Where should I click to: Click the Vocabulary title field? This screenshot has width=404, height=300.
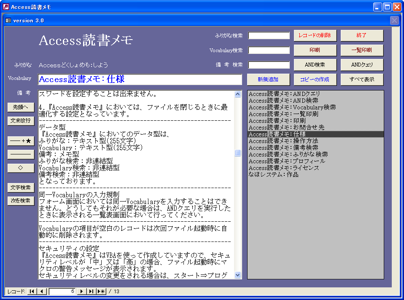(x=140, y=79)
